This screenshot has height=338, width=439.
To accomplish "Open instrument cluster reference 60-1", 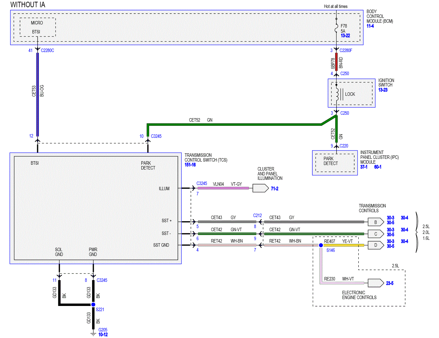I will click(x=378, y=167).
